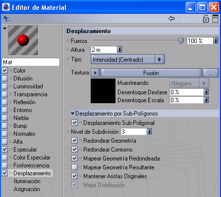The image size is (221, 197).
Task: Click the Desenfoque Desfase value field
Action: [187, 92]
